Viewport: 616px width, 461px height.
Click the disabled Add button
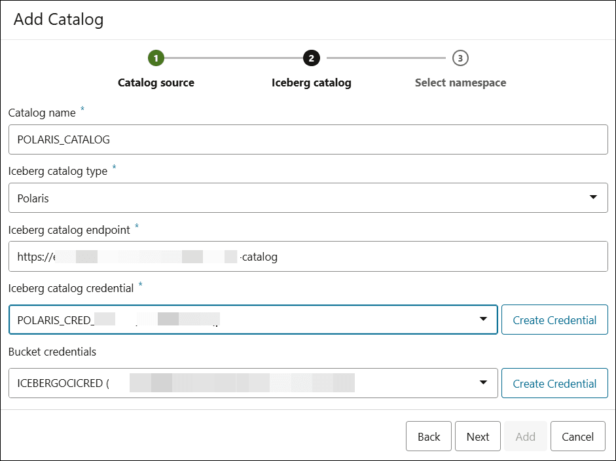click(525, 436)
